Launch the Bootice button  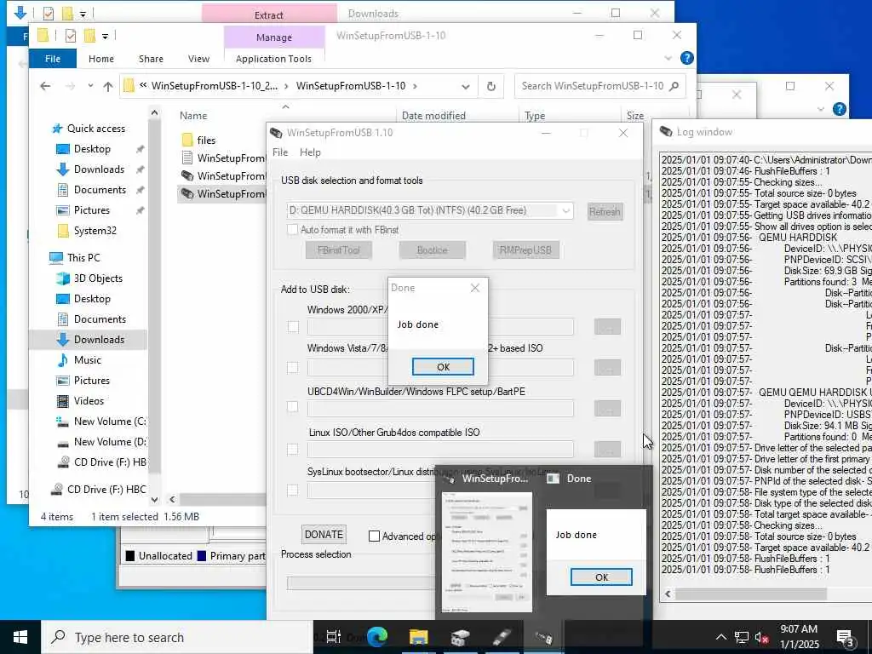pos(432,250)
